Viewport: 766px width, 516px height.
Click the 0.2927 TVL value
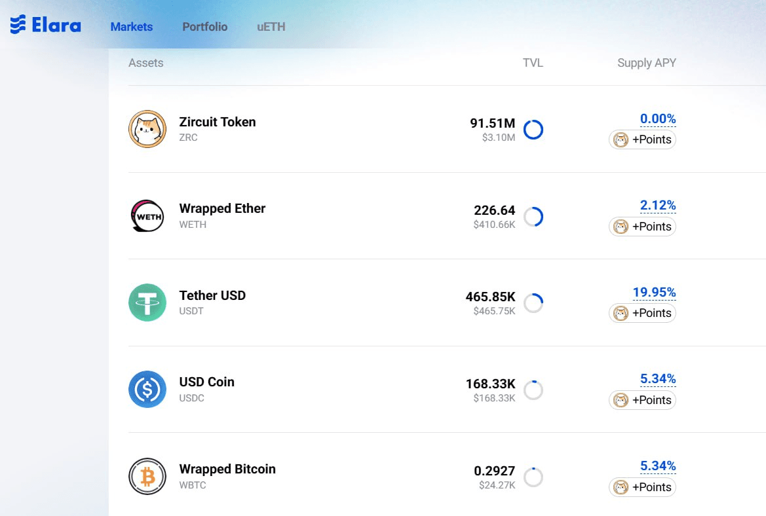click(x=494, y=471)
